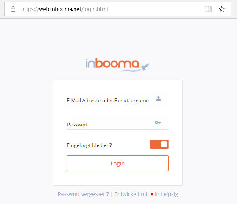The width and height of the screenshot is (237, 204).
Task: Click the login.html path in the URL
Action: pyautogui.click(x=95, y=9)
